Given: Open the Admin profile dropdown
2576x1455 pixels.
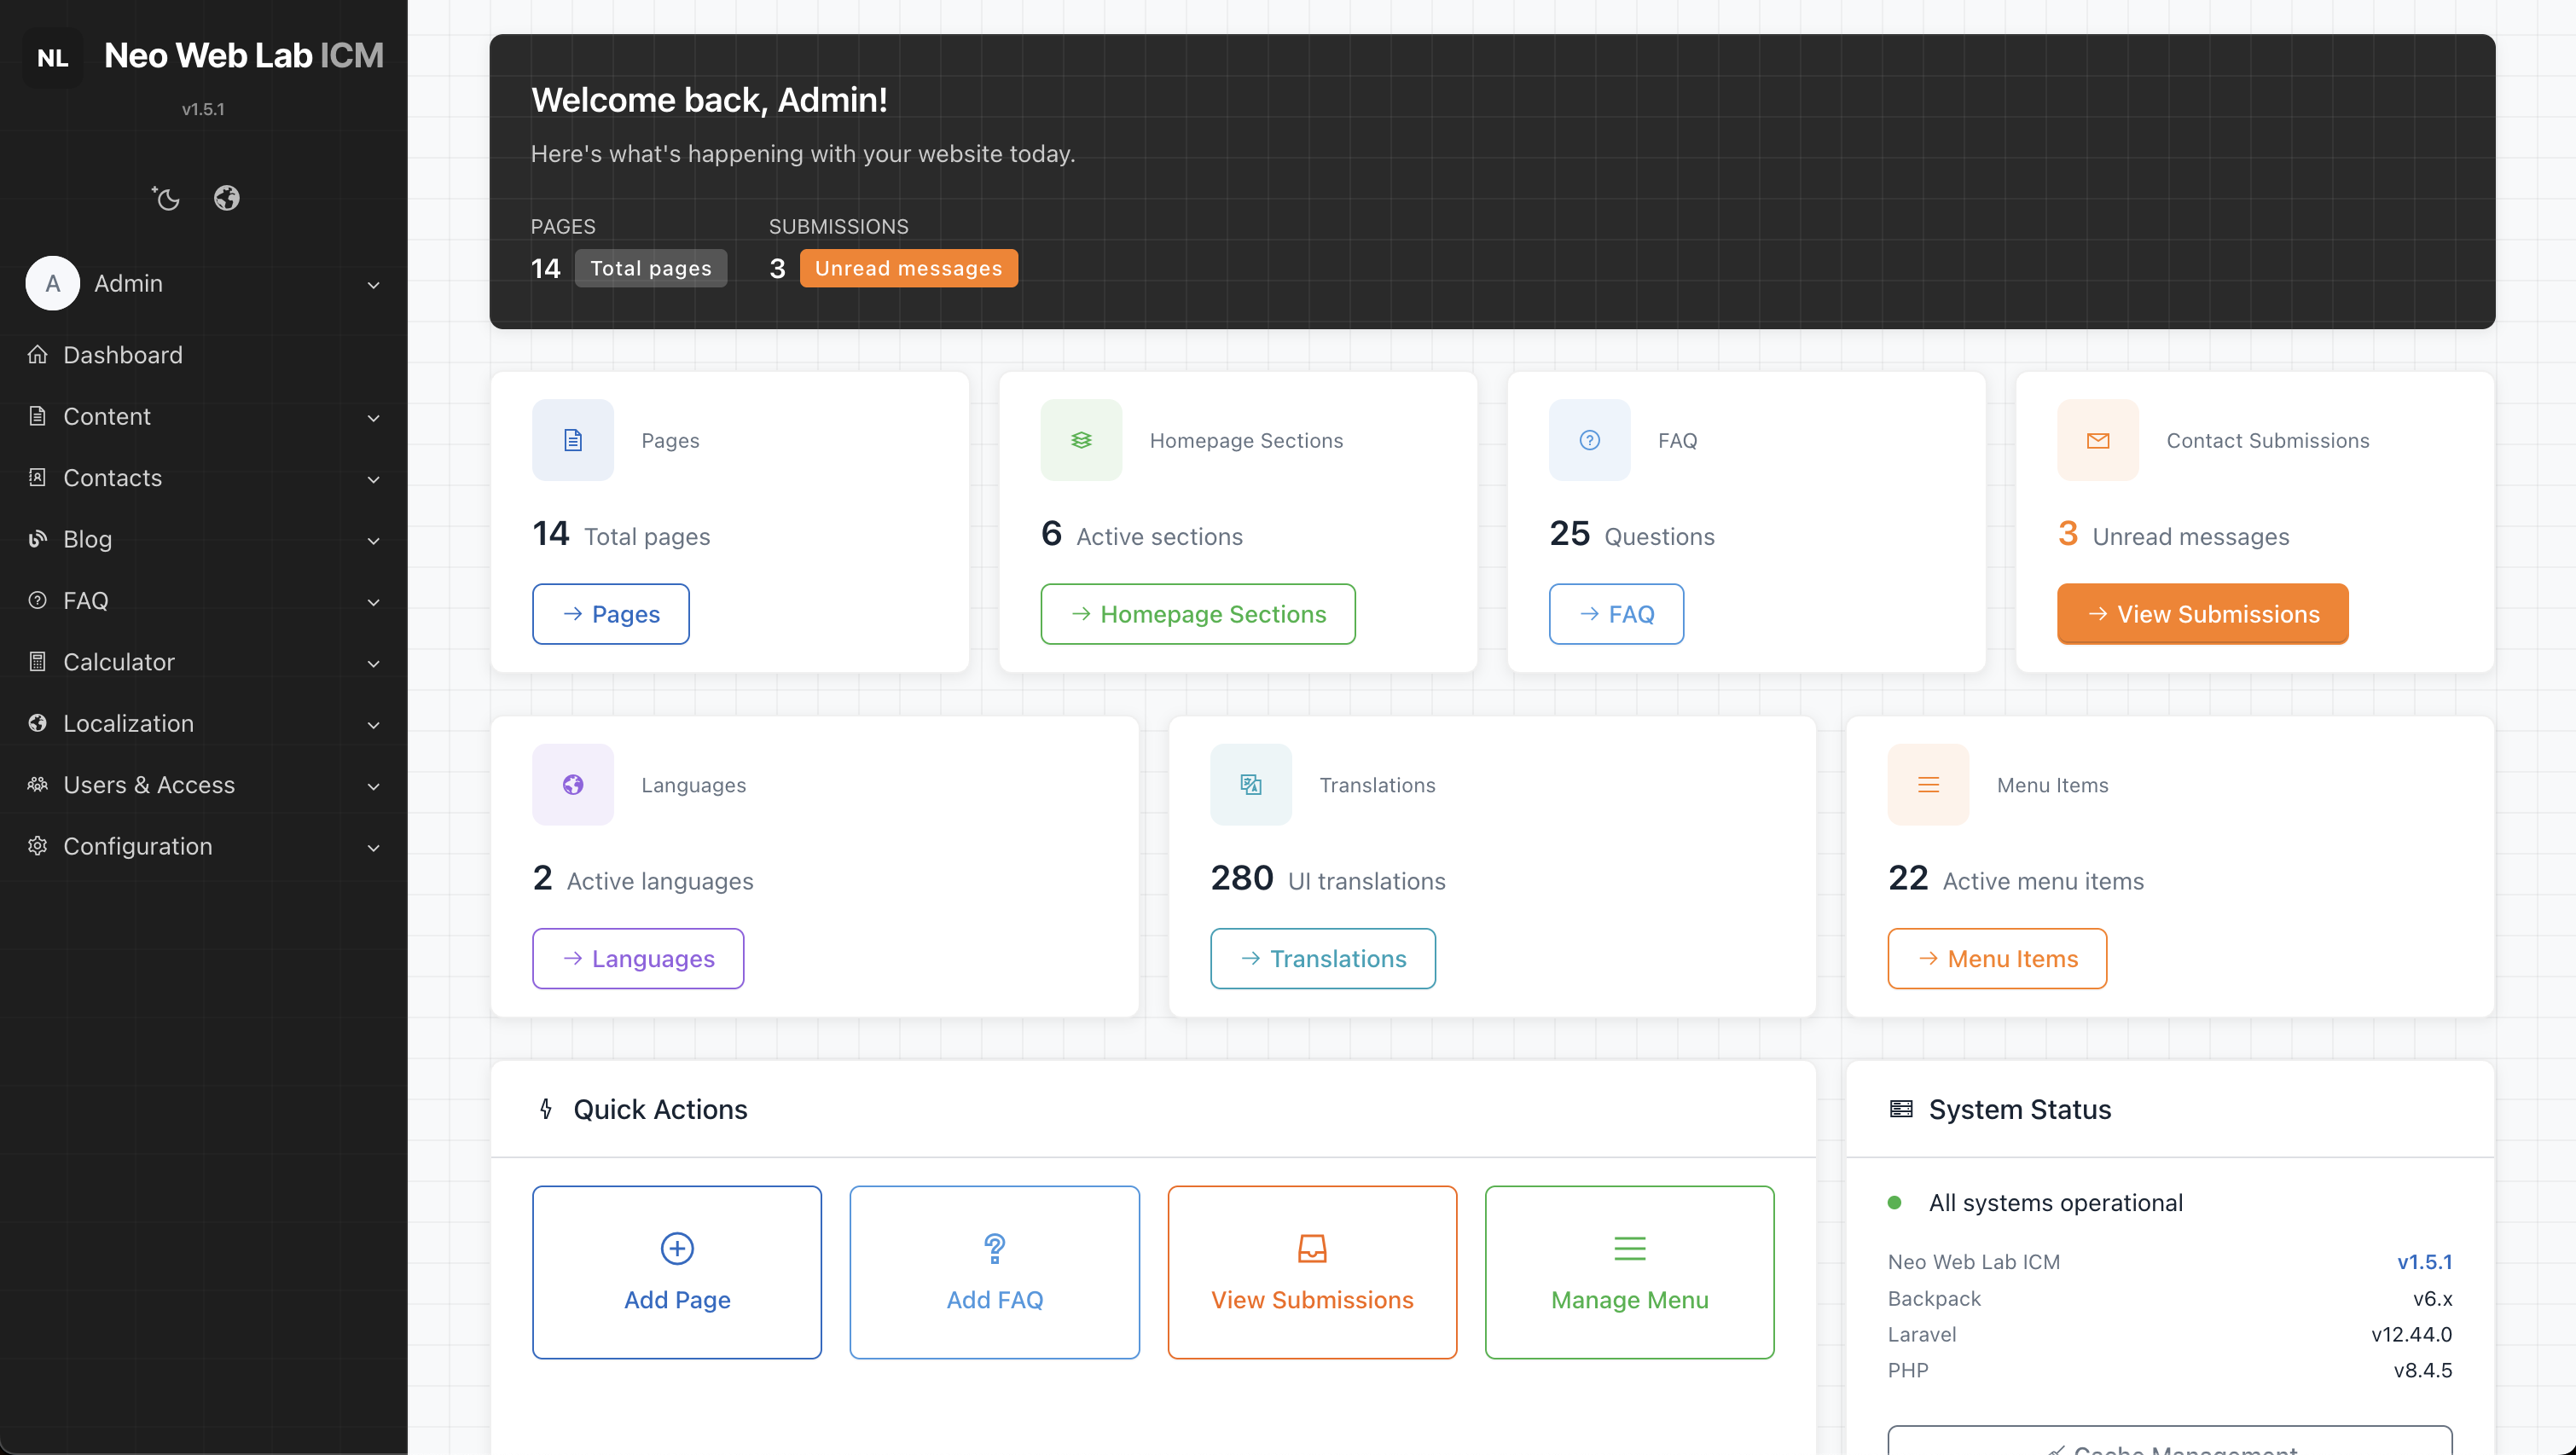Looking at the screenshot, I should coord(374,285).
